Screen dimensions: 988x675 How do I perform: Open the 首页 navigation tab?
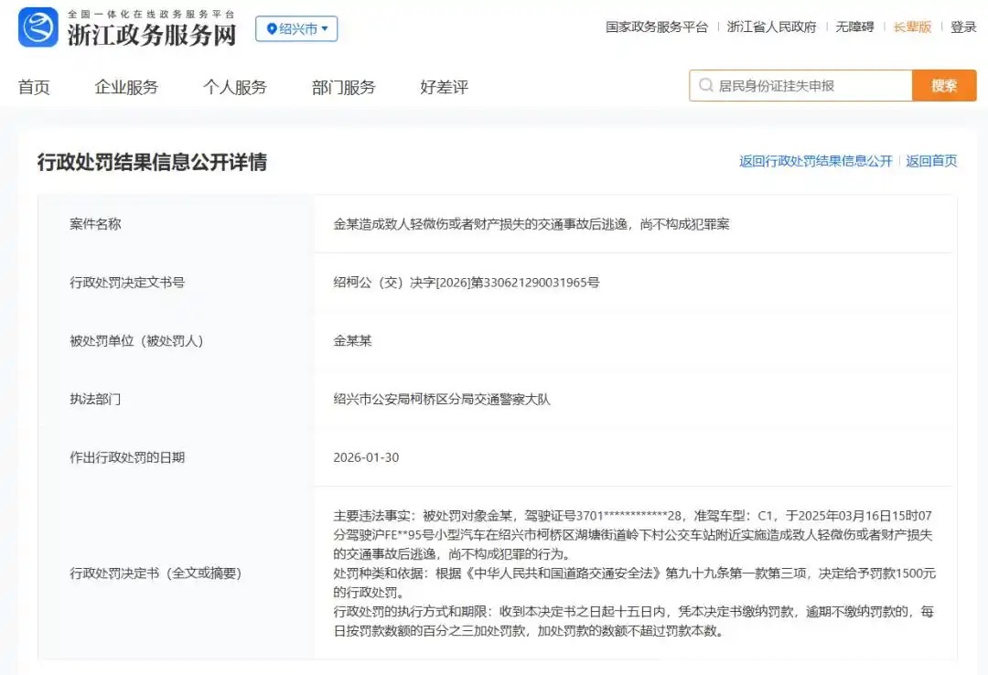(34, 87)
